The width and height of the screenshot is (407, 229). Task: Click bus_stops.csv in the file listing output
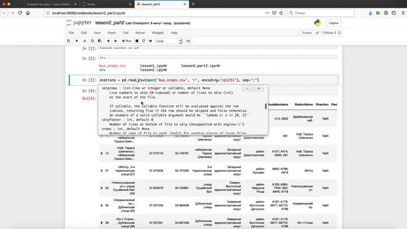point(113,66)
